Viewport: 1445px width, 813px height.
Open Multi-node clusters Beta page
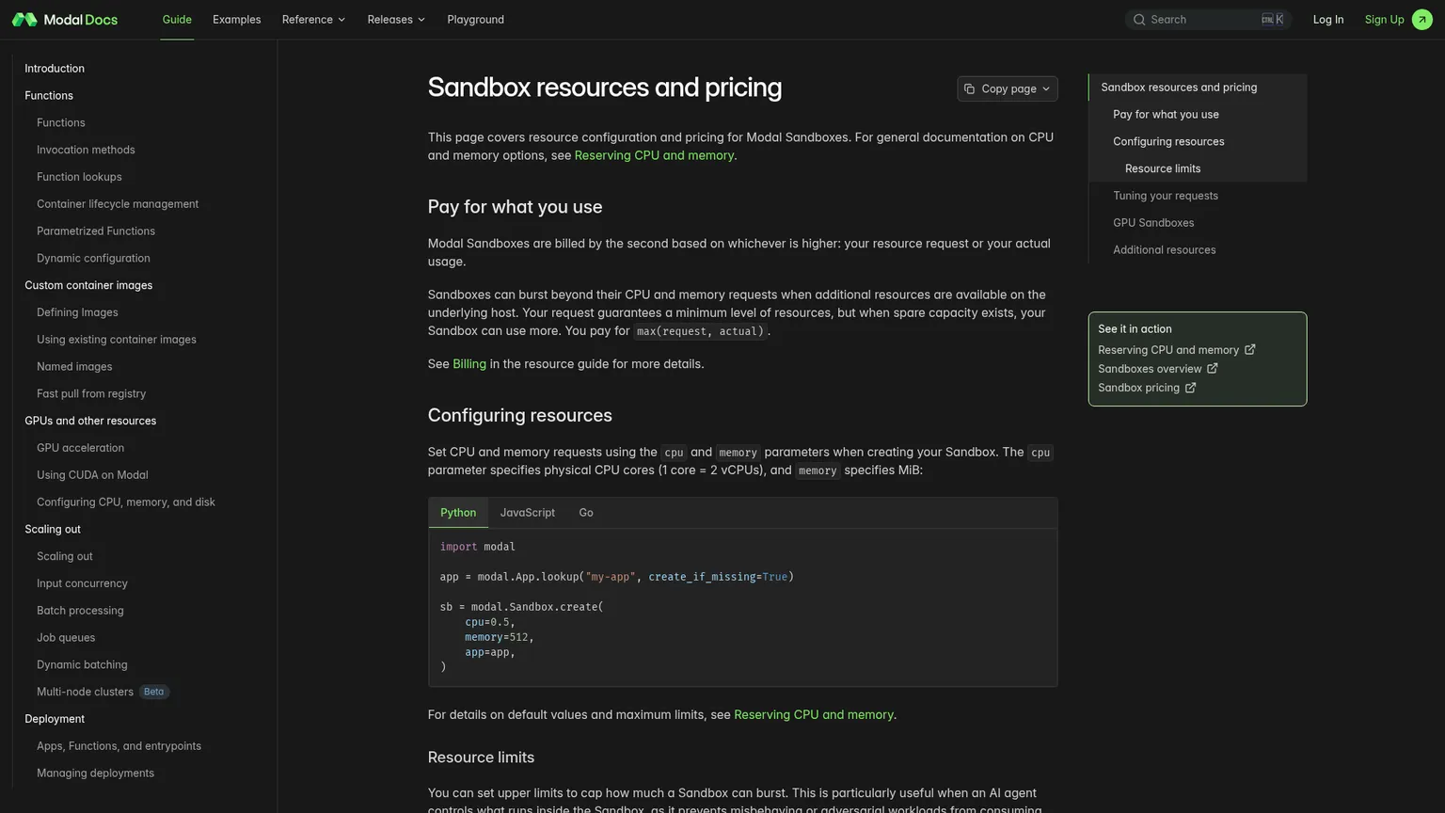coord(103,692)
